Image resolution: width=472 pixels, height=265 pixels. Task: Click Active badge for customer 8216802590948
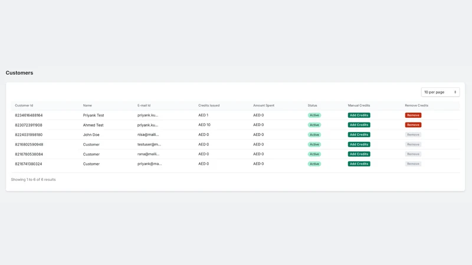(314, 144)
